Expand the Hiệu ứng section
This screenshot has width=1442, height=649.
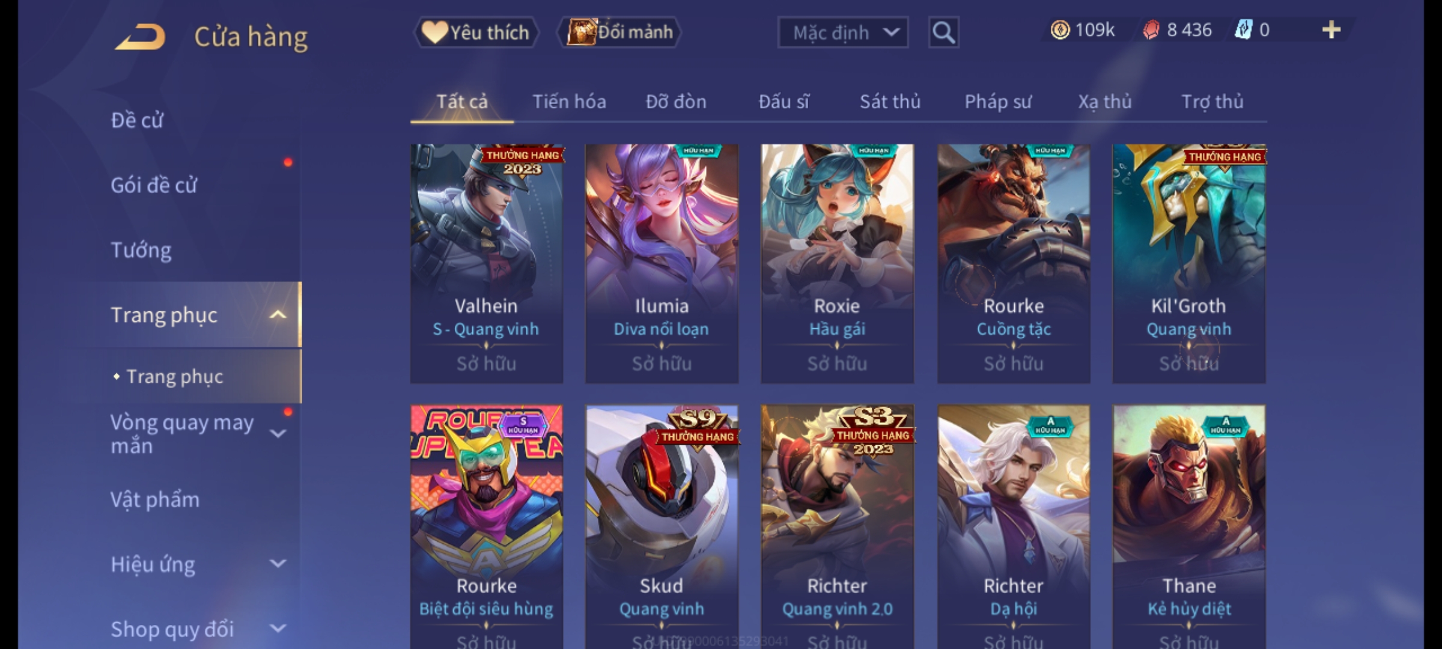278,564
